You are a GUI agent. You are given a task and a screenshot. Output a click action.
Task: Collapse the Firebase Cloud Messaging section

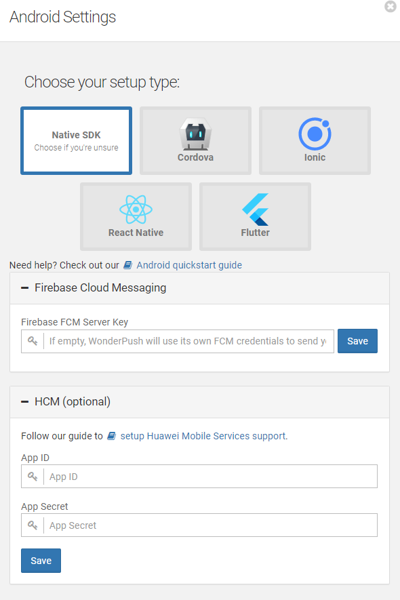(x=25, y=287)
